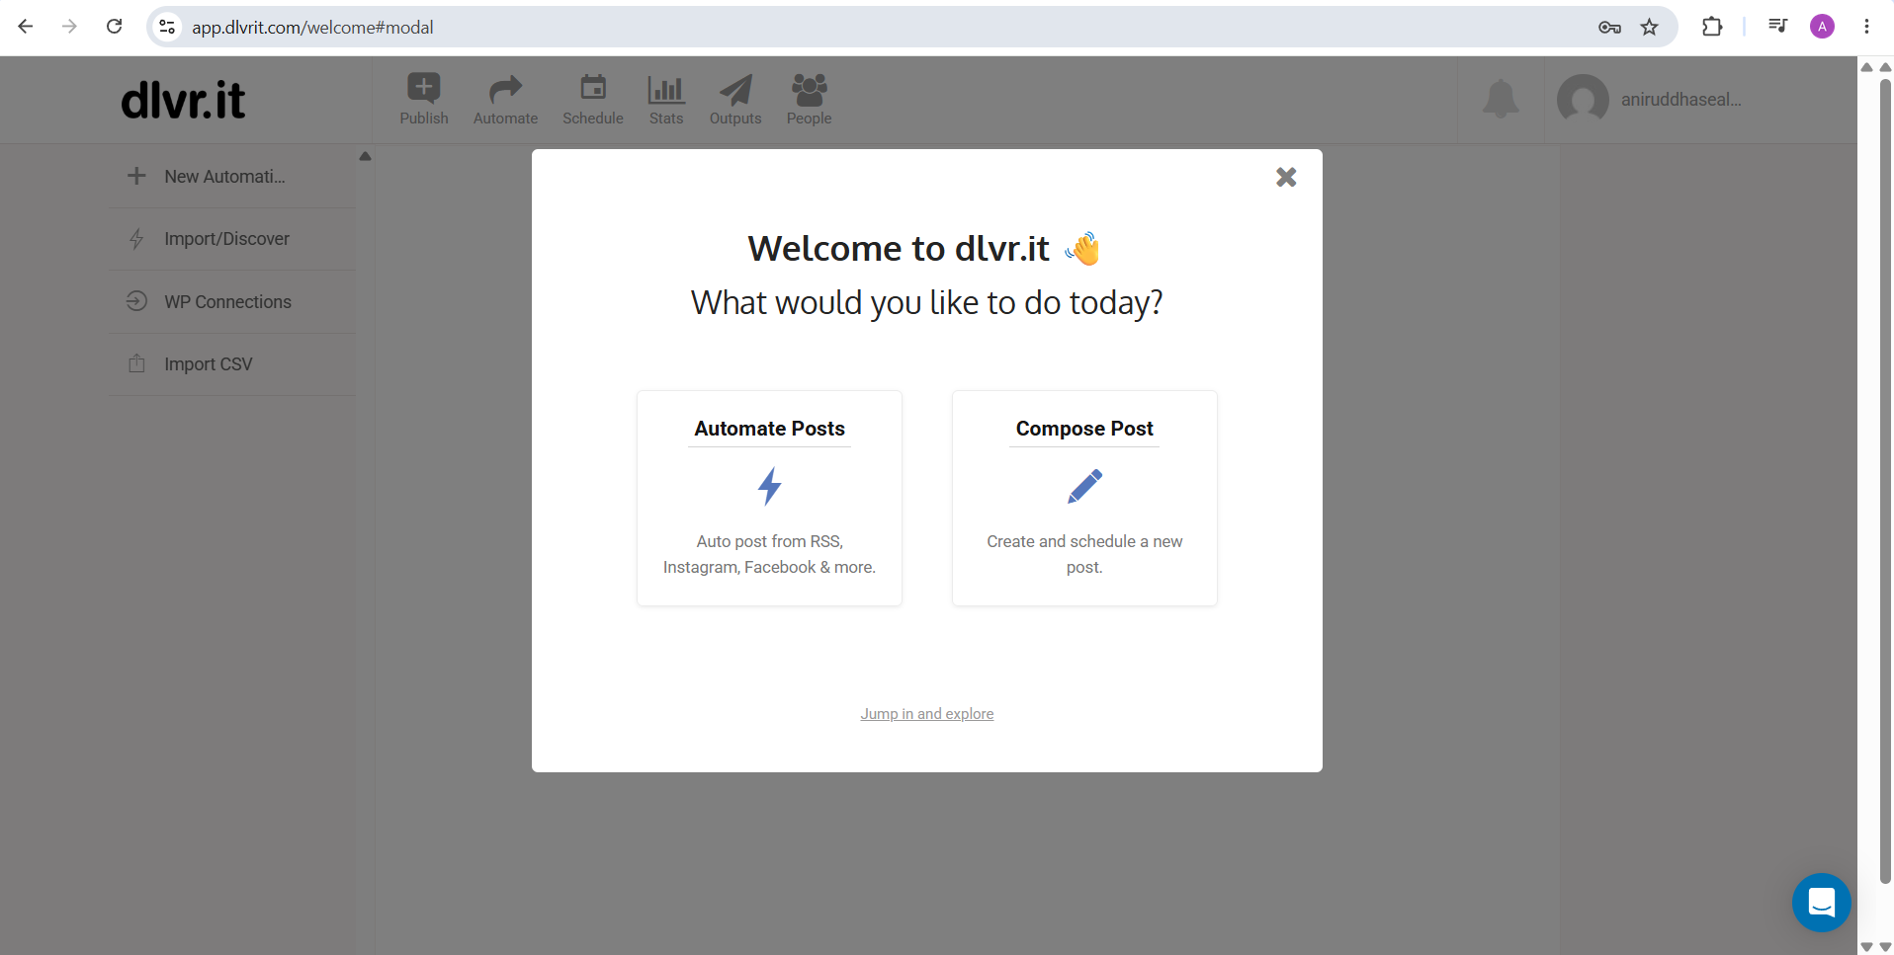
Task: Click the Auto post from RSS description text
Action: 769,554
